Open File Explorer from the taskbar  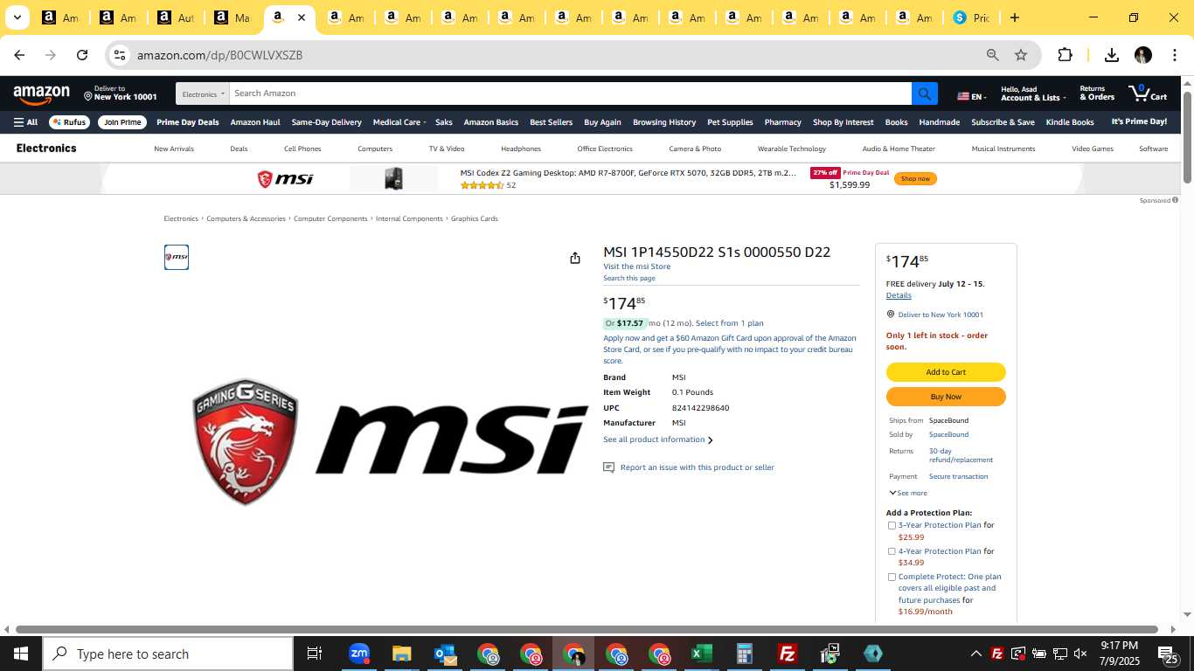(x=401, y=654)
